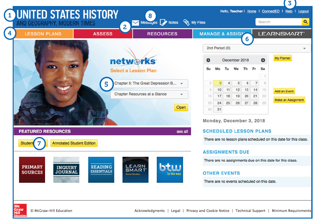Click the Logout link
Screen dimensions: 317x223
(x=303, y=11)
